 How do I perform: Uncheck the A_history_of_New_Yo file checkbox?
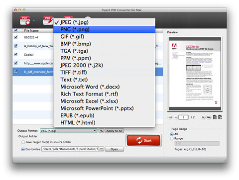(16, 46)
